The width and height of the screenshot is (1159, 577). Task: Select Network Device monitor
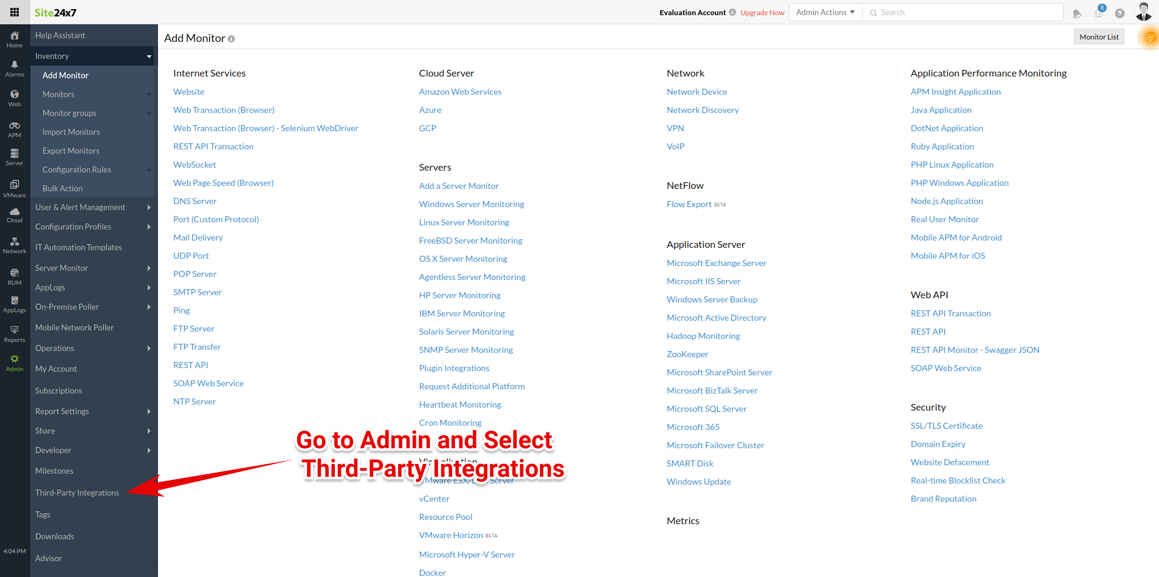pos(696,92)
